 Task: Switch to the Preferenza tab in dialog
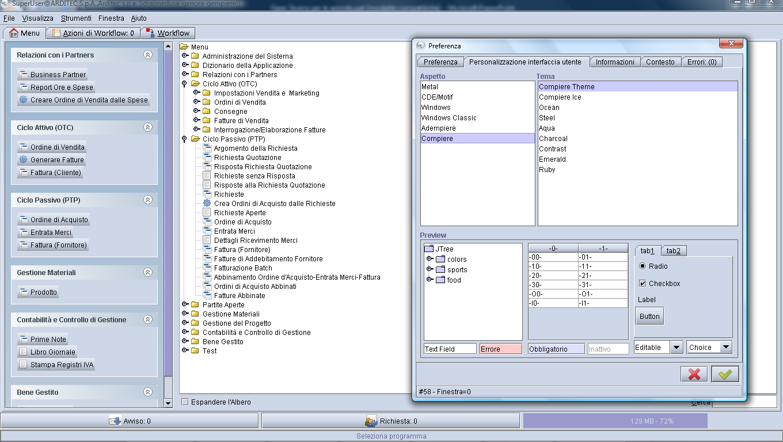click(x=440, y=62)
